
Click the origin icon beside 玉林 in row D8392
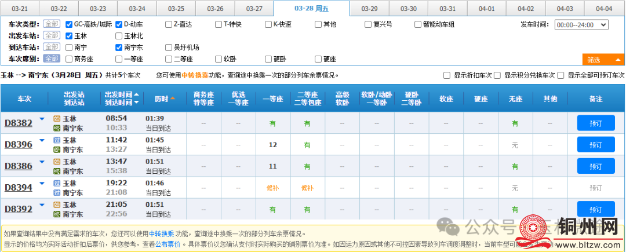(x=56, y=204)
